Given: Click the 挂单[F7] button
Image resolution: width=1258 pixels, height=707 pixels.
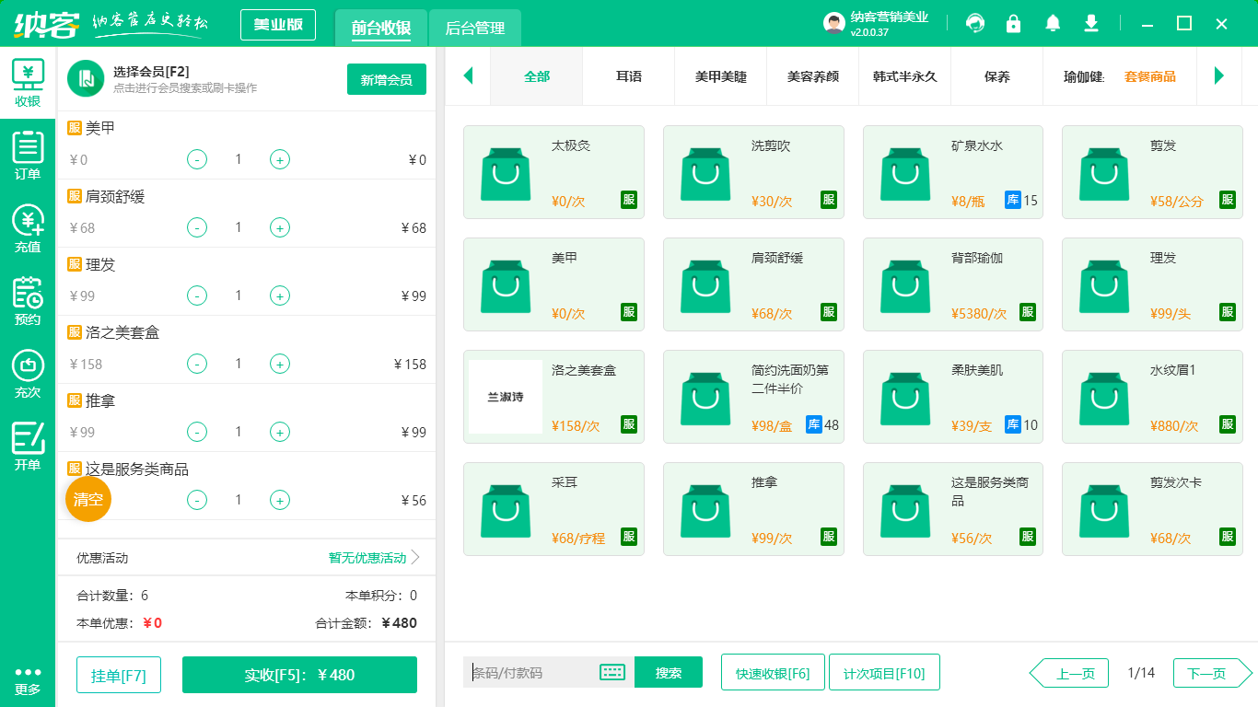Looking at the screenshot, I should (119, 675).
